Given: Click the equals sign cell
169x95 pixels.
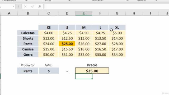Looking at the screenshot, I should click(x=67, y=71).
